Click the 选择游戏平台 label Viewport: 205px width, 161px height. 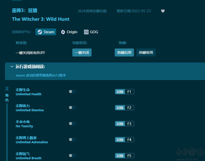click(21, 32)
